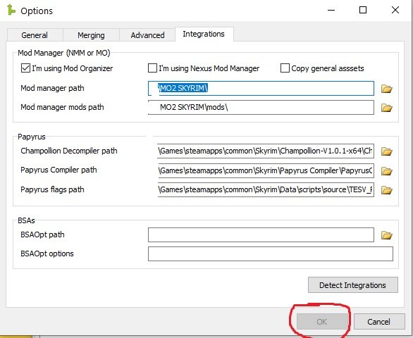Click the "Mod manager mods path" label

coord(62,107)
